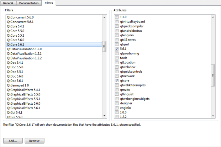221x147 pixels.
Task: Select filter QtConcurrent 5.6.1
Action: [x=54, y=22]
